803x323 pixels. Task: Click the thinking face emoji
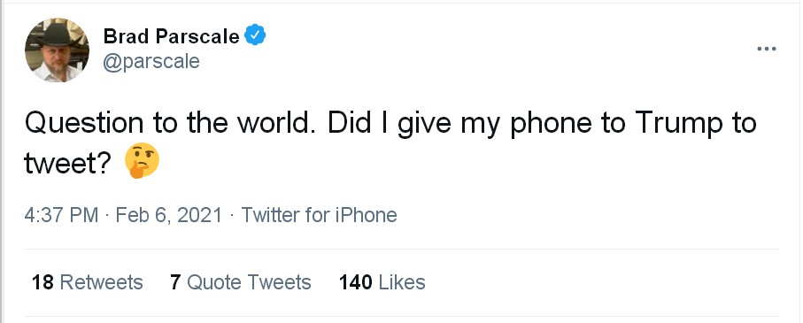[x=143, y=160]
